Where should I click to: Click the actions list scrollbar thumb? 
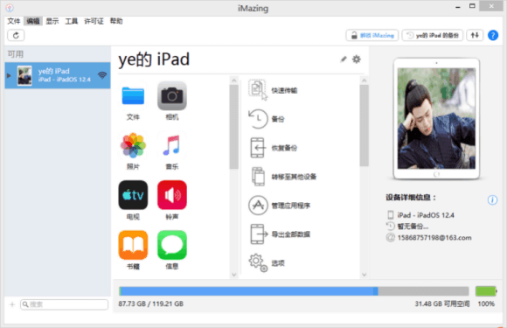(x=365, y=125)
